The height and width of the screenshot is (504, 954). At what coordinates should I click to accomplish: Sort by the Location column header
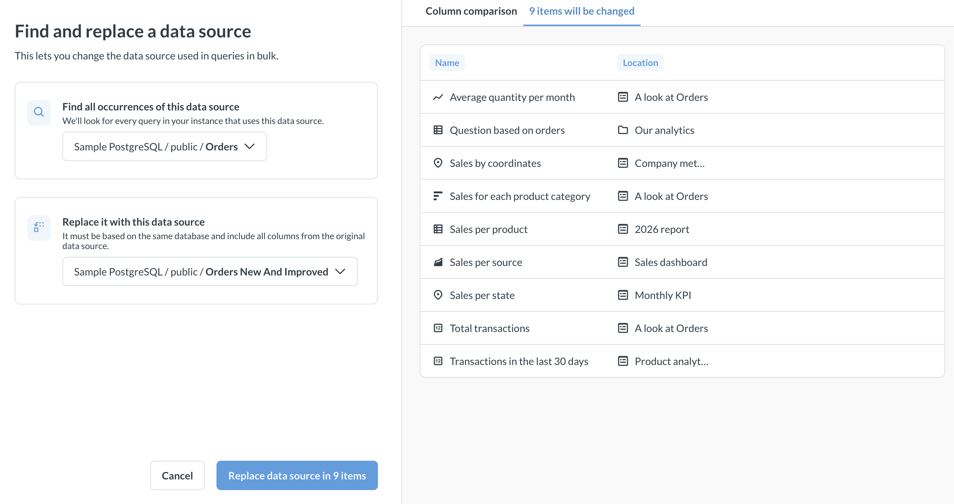click(640, 63)
